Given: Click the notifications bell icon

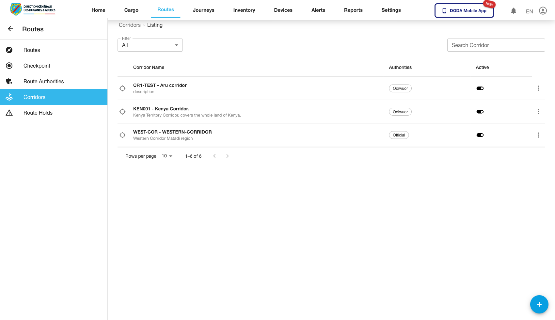Looking at the screenshot, I should [513, 11].
